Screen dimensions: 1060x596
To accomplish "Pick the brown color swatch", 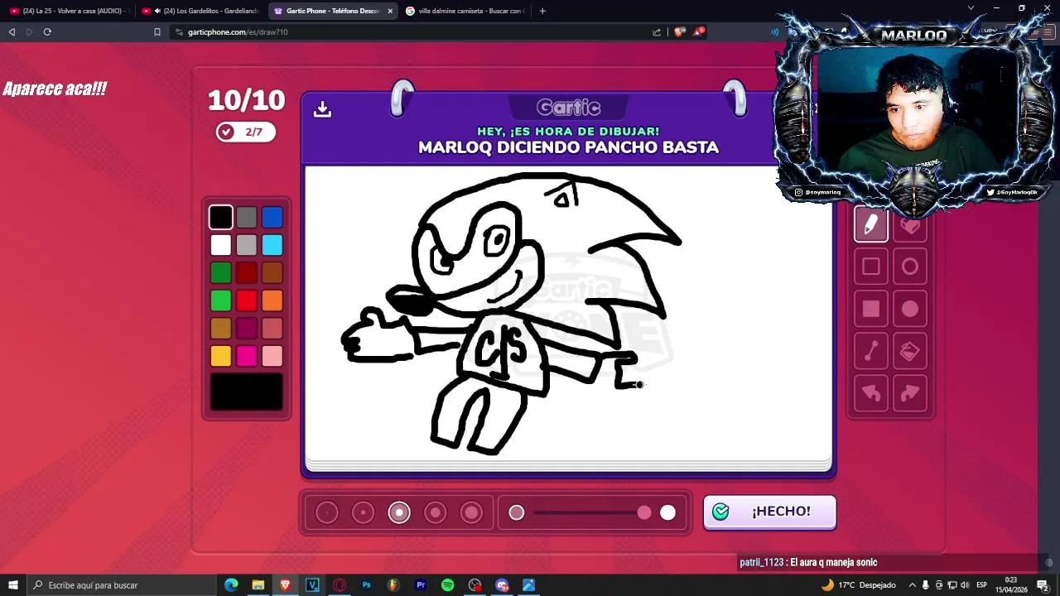I will coord(272,272).
